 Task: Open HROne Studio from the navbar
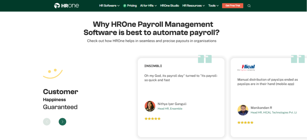(x=170, y=6)
